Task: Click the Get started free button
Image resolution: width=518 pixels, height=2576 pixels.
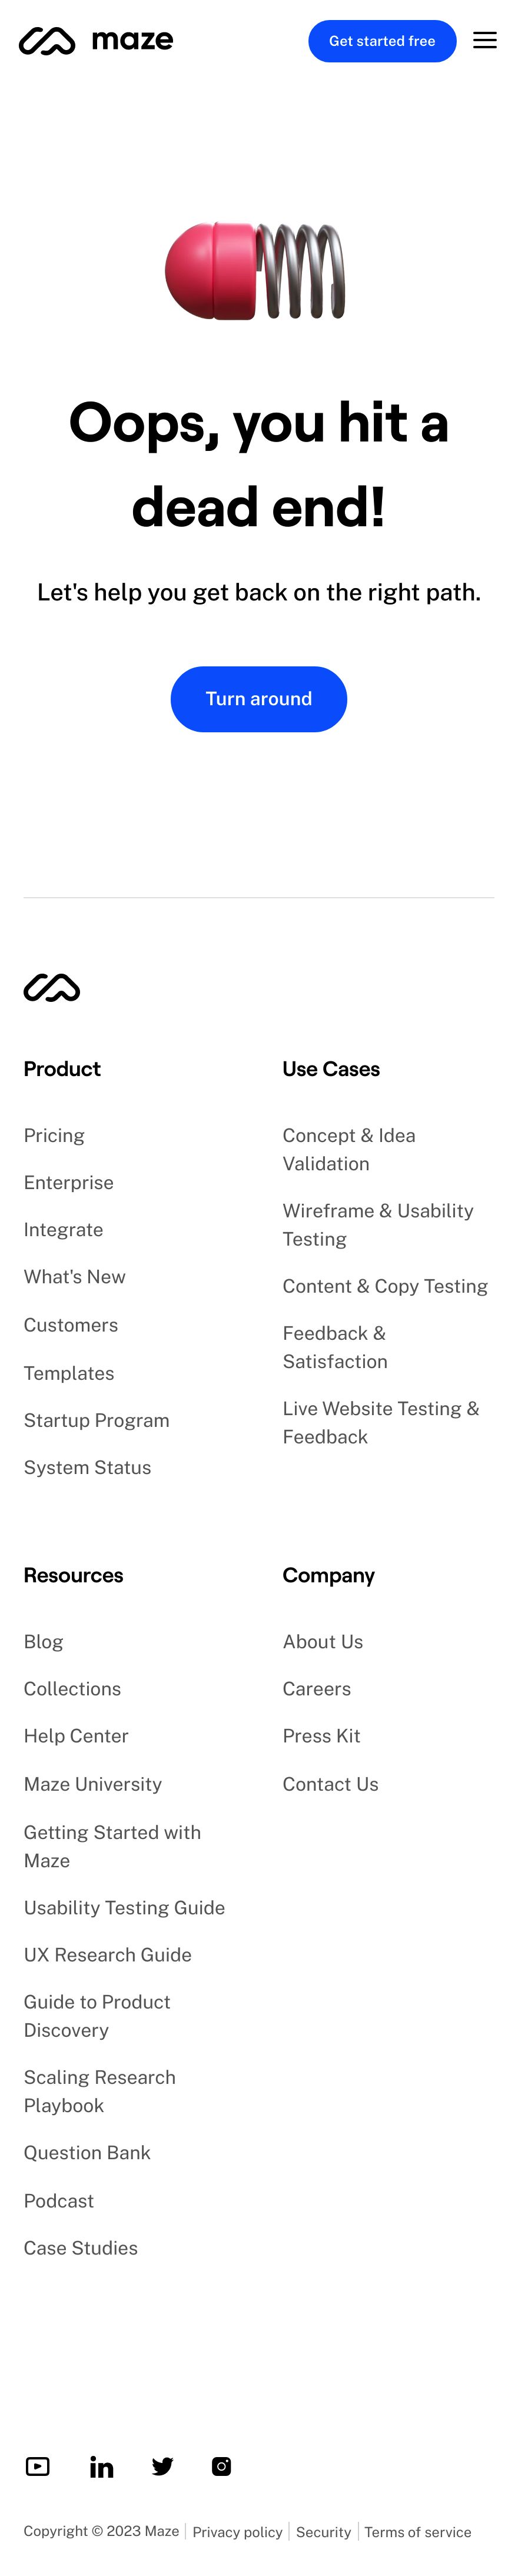Action: tap(382, 41)
